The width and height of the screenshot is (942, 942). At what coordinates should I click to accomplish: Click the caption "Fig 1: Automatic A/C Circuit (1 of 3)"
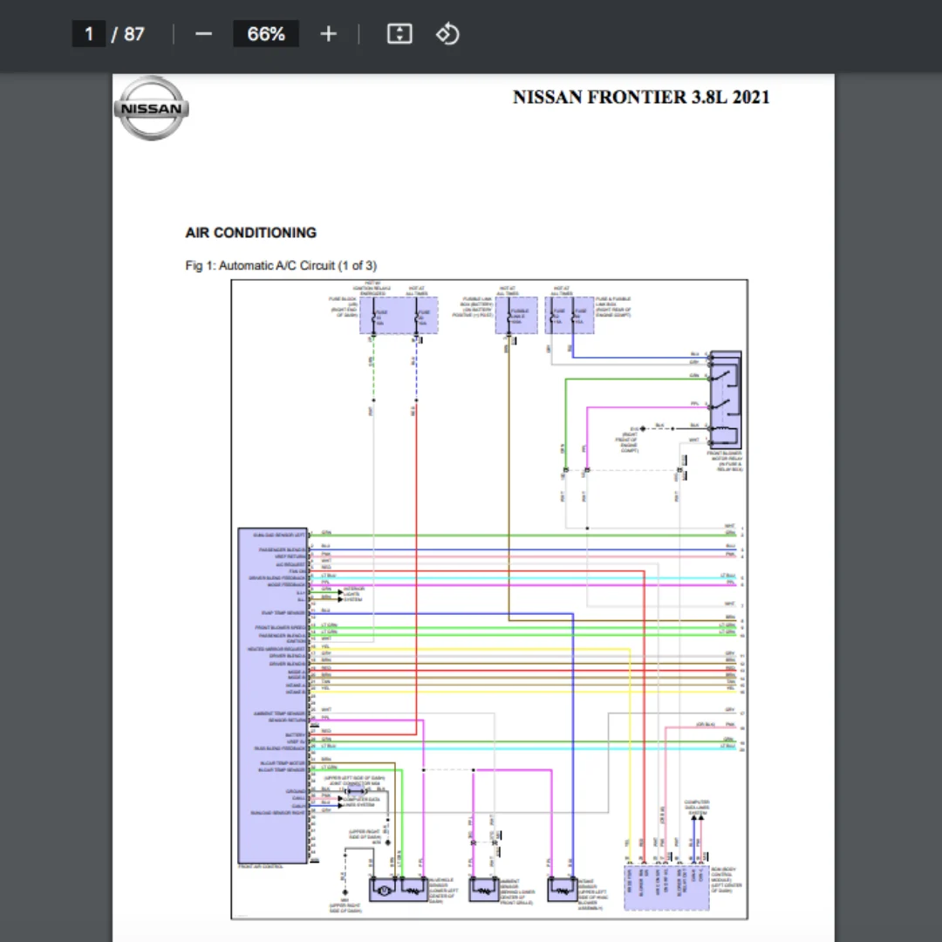281,265
